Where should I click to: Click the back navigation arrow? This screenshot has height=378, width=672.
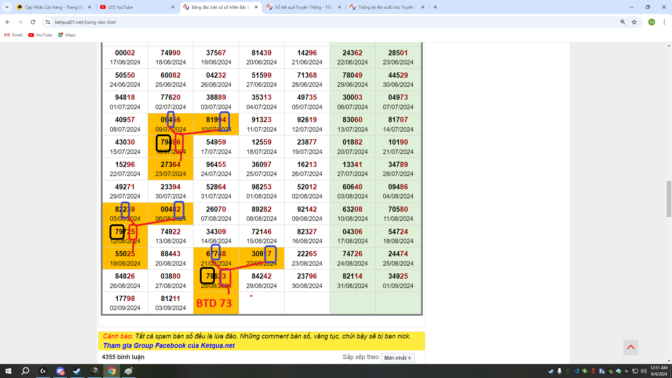point(8,22)
